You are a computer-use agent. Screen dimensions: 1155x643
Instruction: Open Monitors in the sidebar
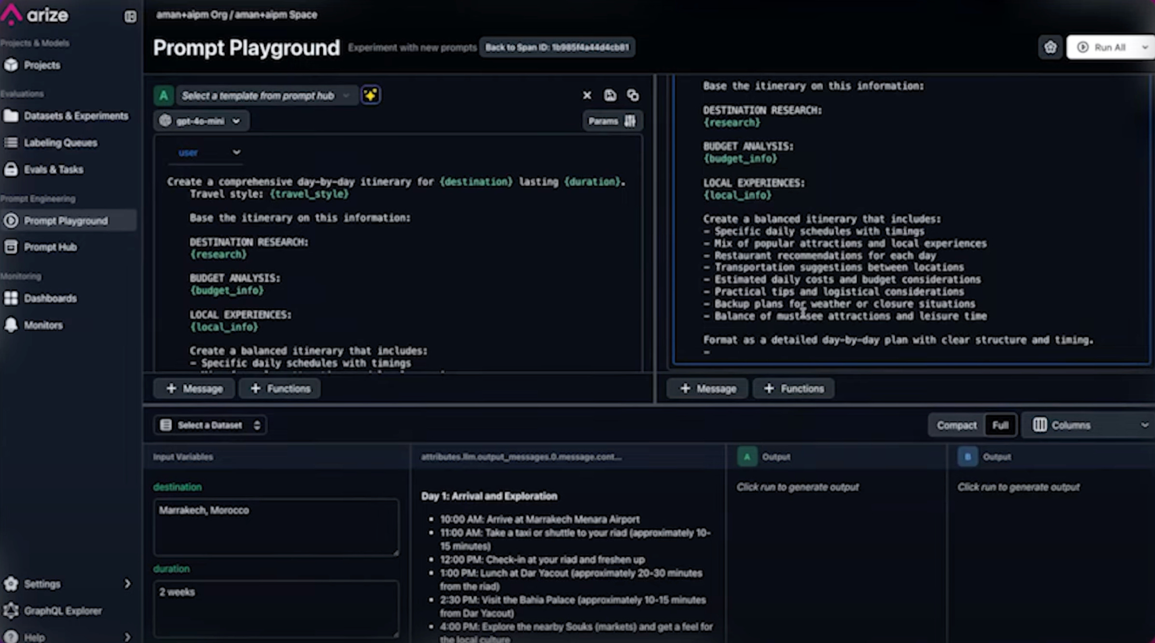pyautogui.click(x=43, y=325)
